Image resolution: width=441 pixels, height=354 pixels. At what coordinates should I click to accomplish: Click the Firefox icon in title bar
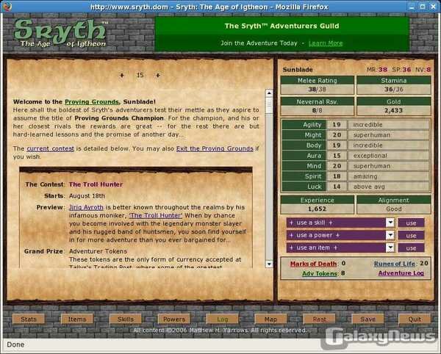click(x=6, y=6)
